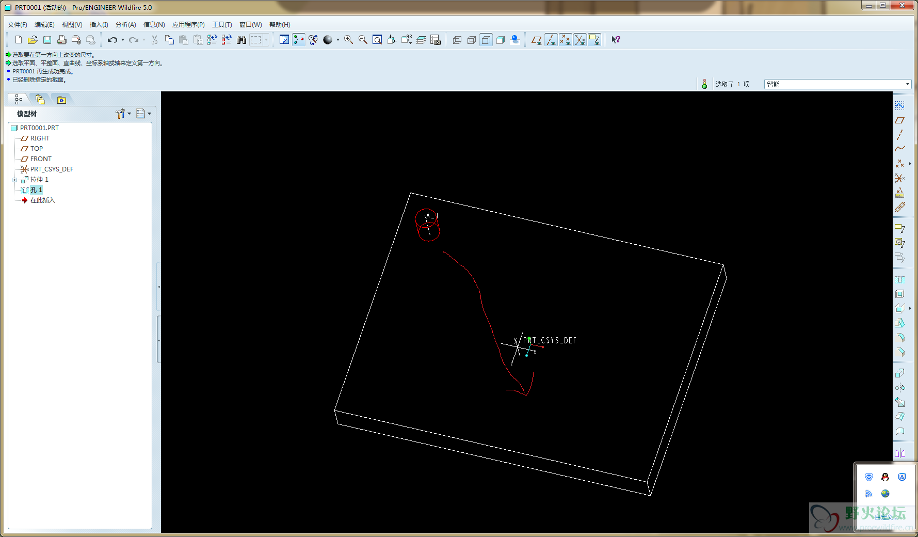
Task: Expand datum point tool flyout arrow
Action: 910,163
